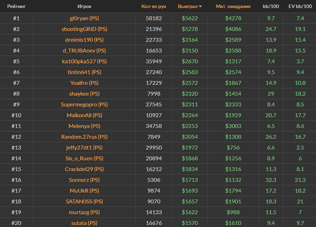Open Melenya (PS) profile
This screenshot has height=227, width=316.
84,126
